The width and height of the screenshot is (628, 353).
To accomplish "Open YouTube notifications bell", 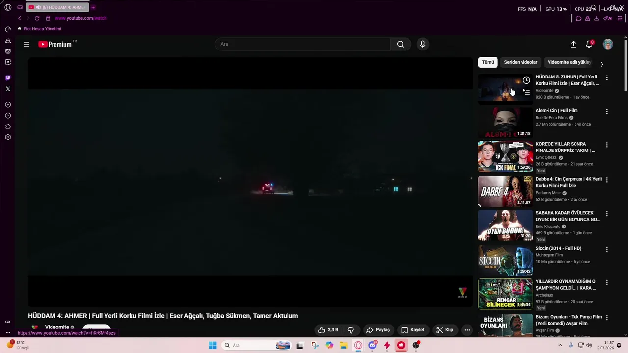I will [589, 44].
